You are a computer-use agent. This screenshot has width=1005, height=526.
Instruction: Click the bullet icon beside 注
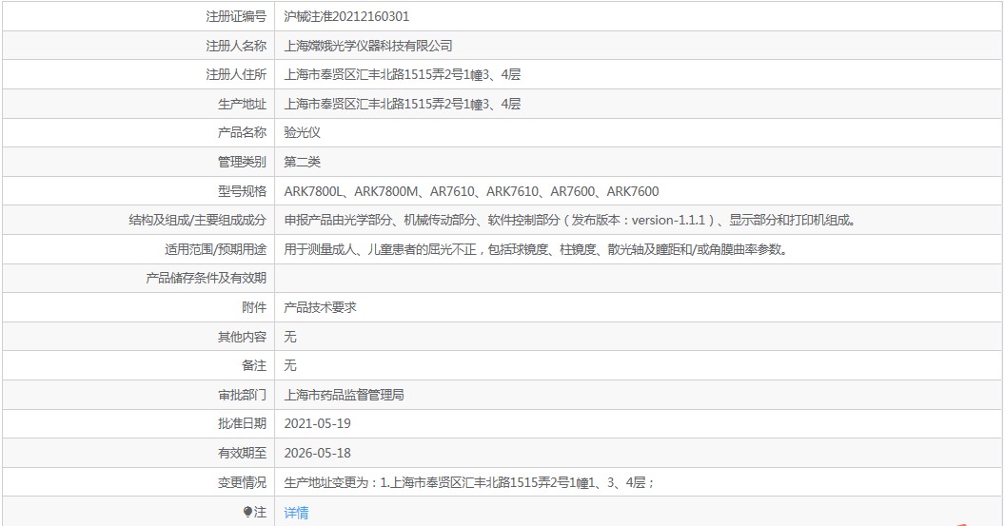pyautogui.click(x=247, y=512)
